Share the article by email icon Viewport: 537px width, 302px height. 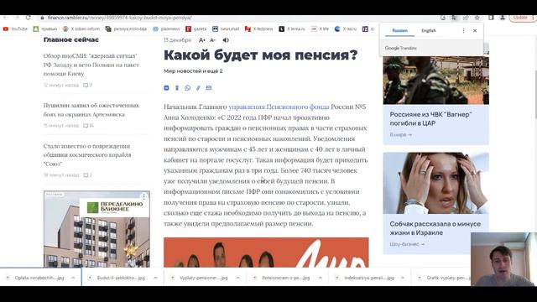[209, 88]
